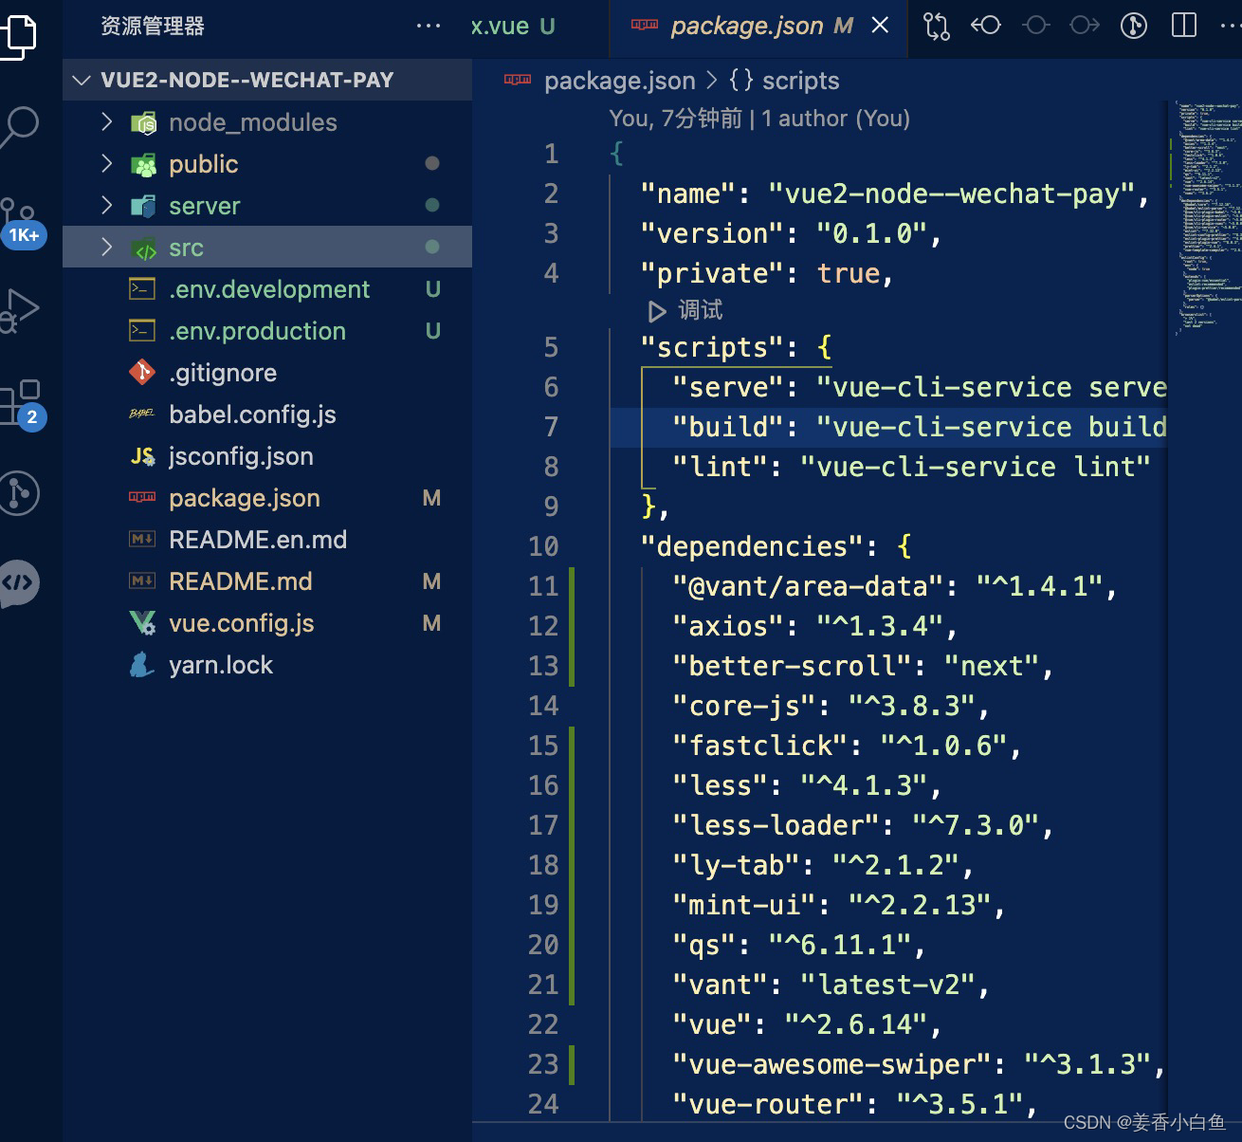Click the debug play triangle beside 调试
This screenshot has width=1242, height=1142.
656,311
